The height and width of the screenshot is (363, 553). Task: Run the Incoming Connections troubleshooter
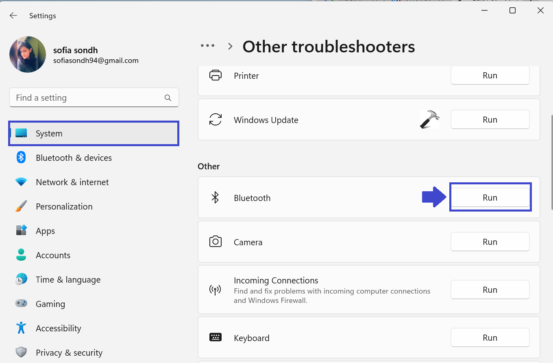[490, 290]
